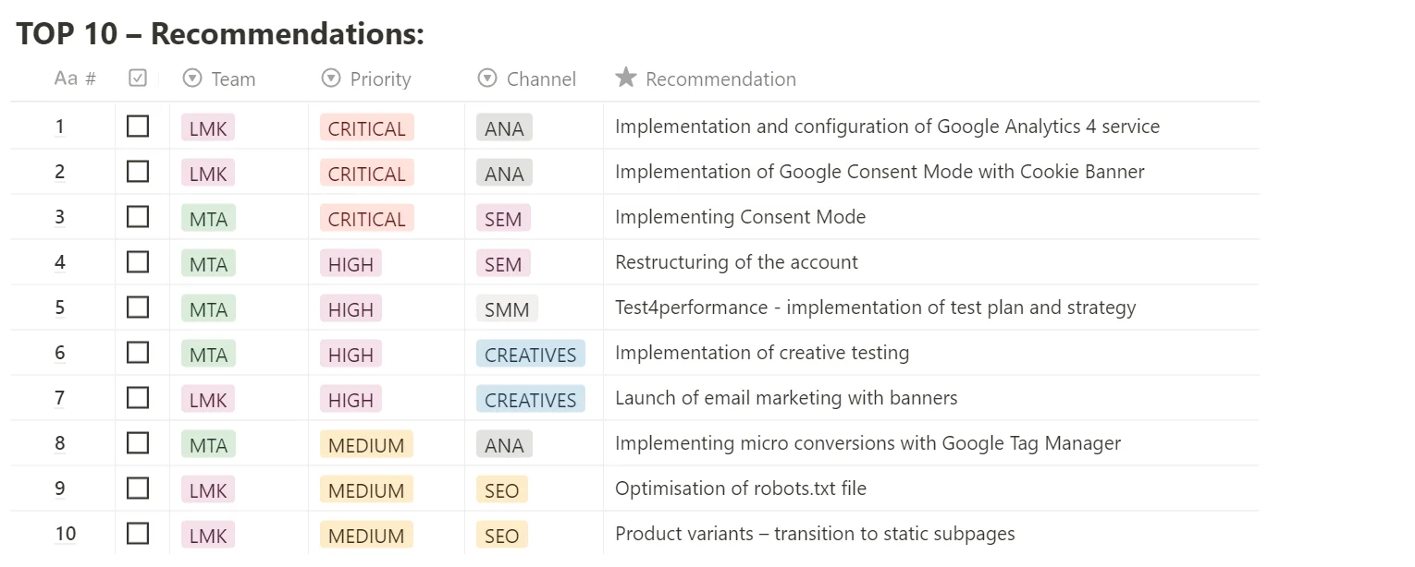Click the row number 7 cell
1415x567 pixels.
pos(60,398)
